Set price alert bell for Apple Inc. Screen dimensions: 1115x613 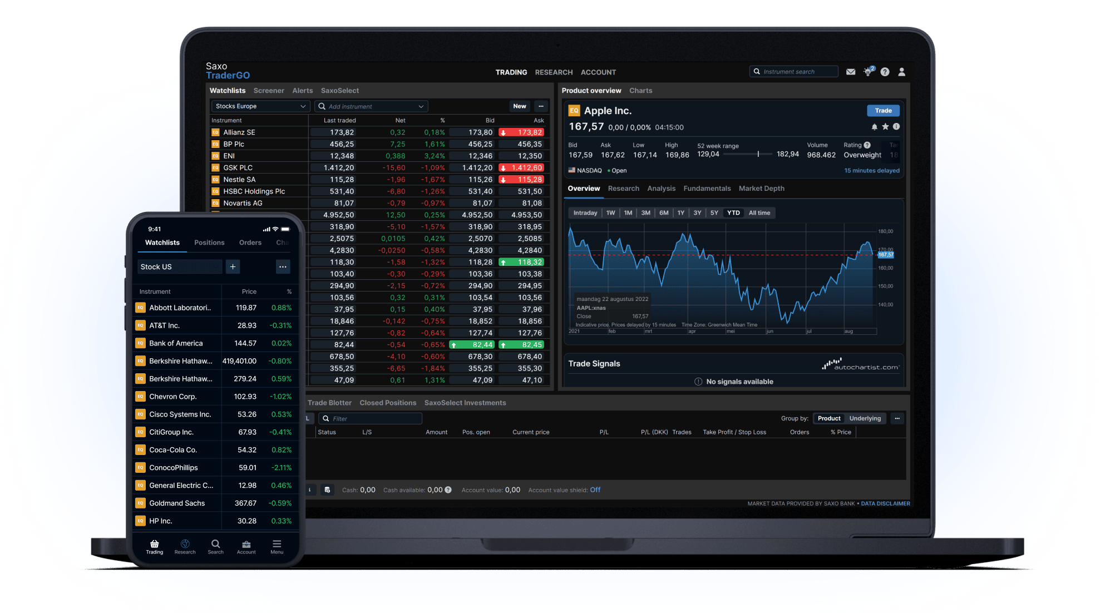874,127
